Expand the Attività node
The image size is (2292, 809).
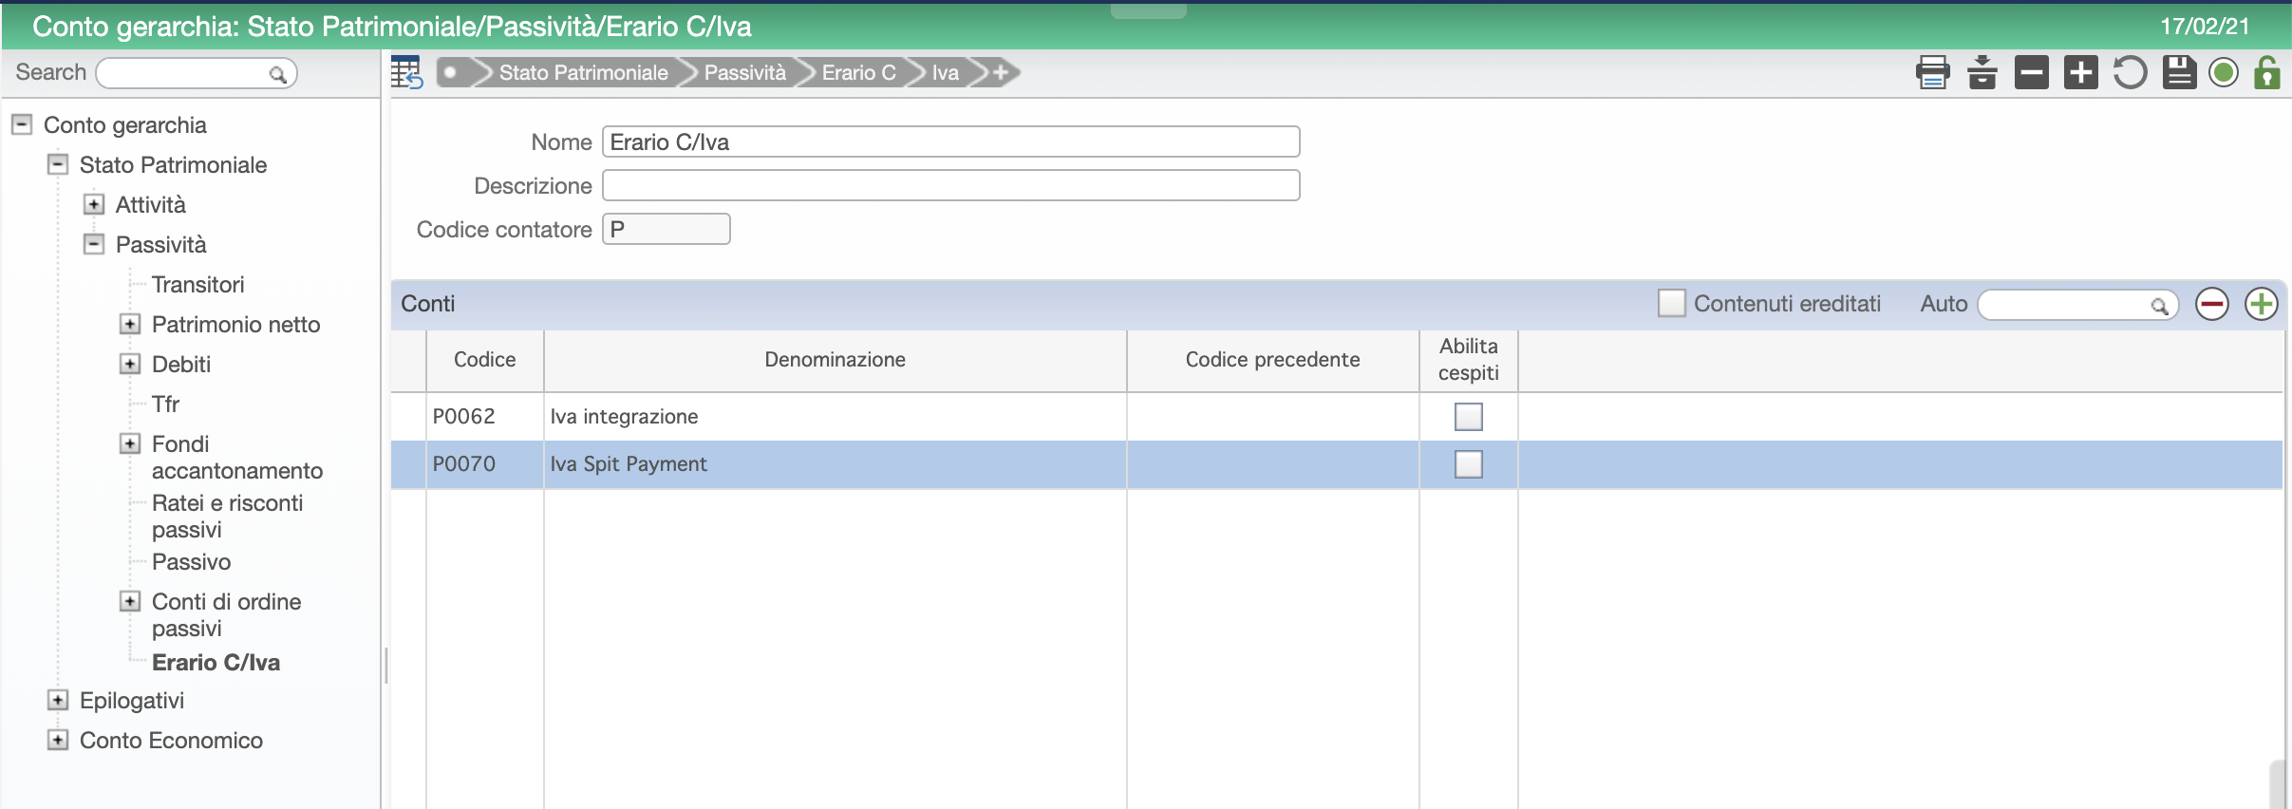click(94, 204)
